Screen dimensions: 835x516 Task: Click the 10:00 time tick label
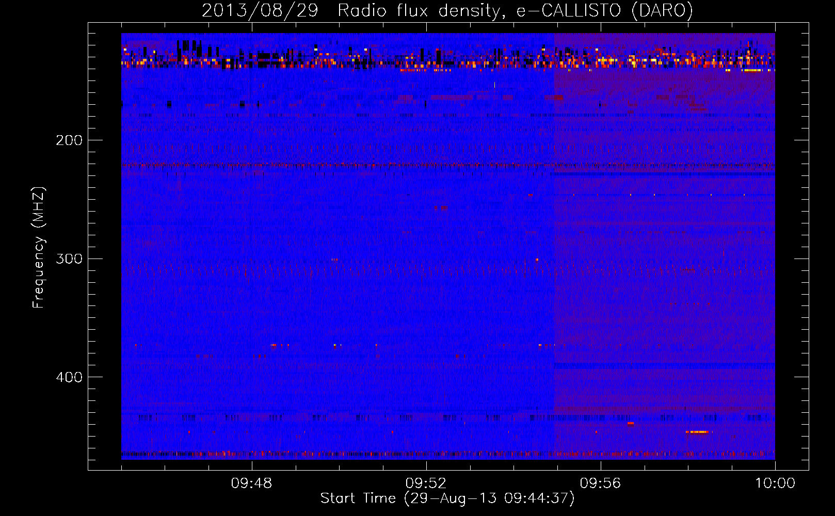coord(775,483)
